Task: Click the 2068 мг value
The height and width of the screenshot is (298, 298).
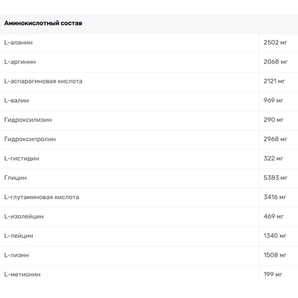Action: pos(275,62)
